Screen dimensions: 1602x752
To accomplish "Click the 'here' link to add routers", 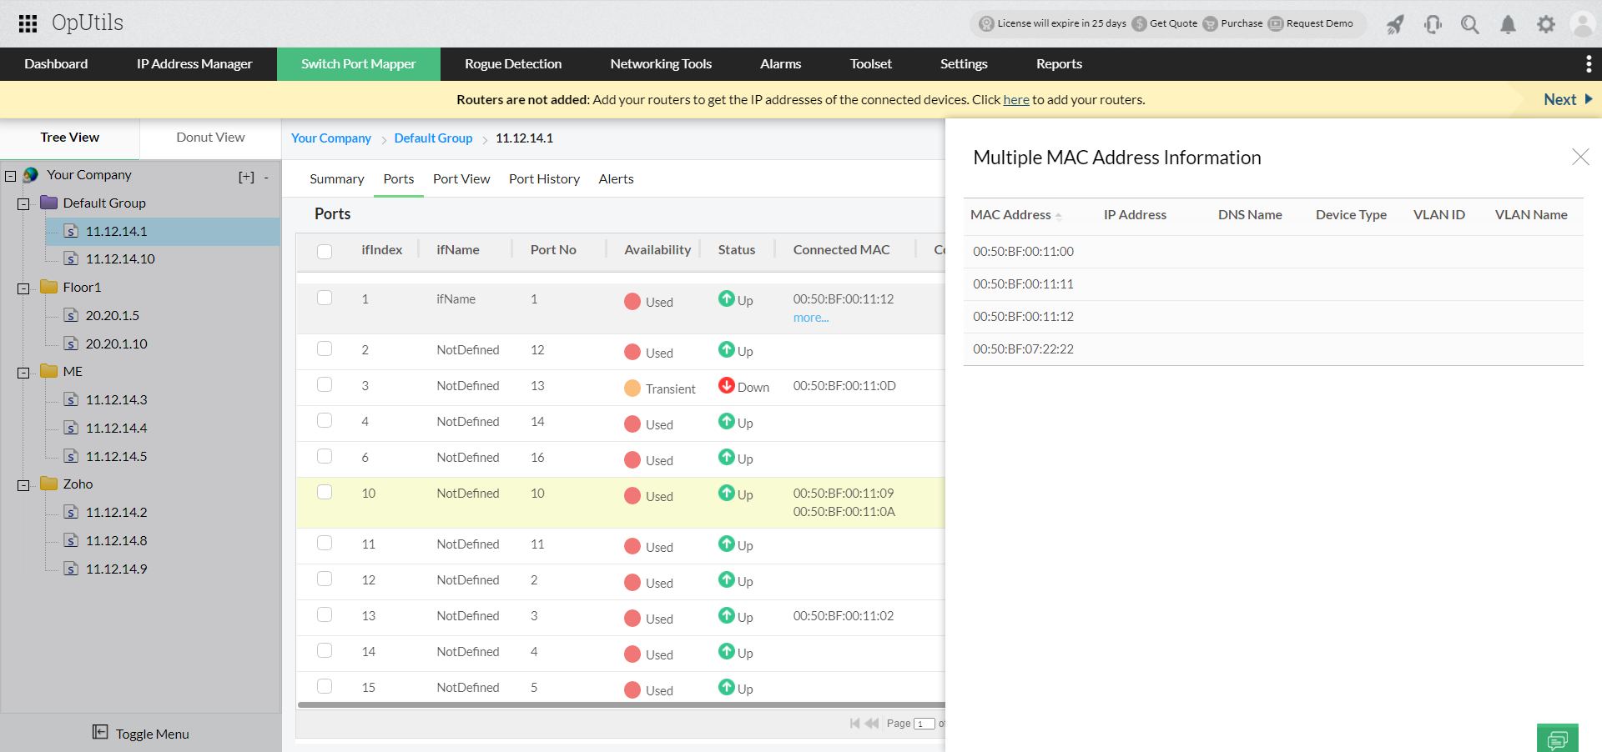I will tap(1015, 100).
